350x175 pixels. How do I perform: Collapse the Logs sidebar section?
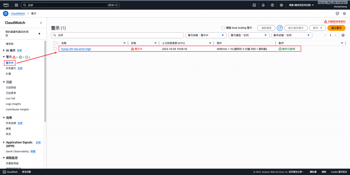(4, 82)
